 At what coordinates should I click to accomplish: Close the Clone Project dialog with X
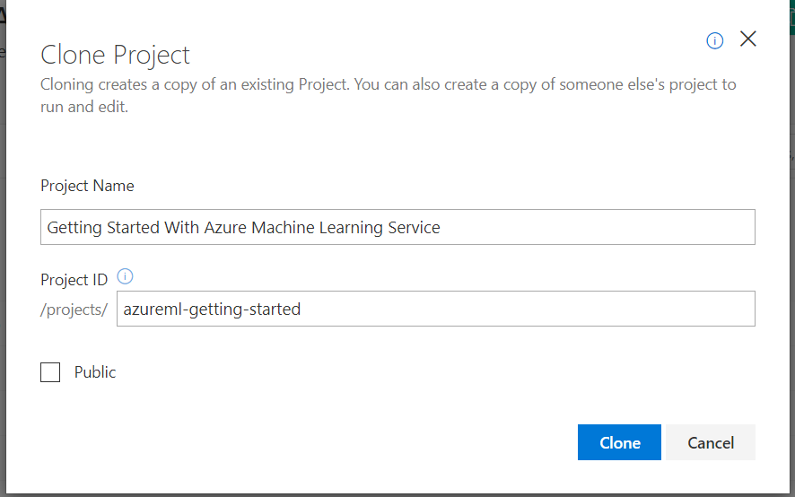[748, 39]
